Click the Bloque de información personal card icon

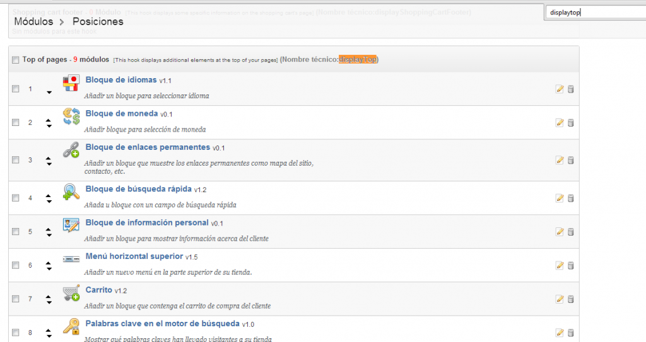click(x=71, y=225)
